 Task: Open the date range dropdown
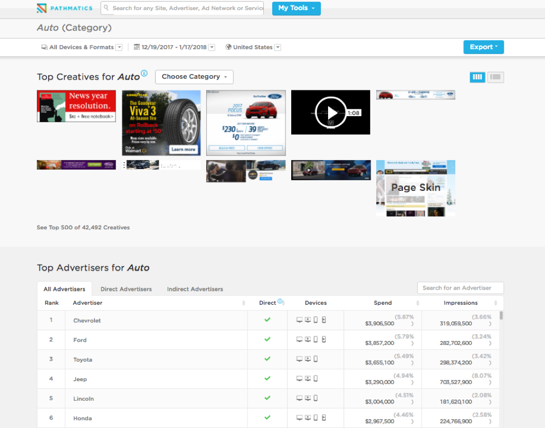[x=211, y=47]
